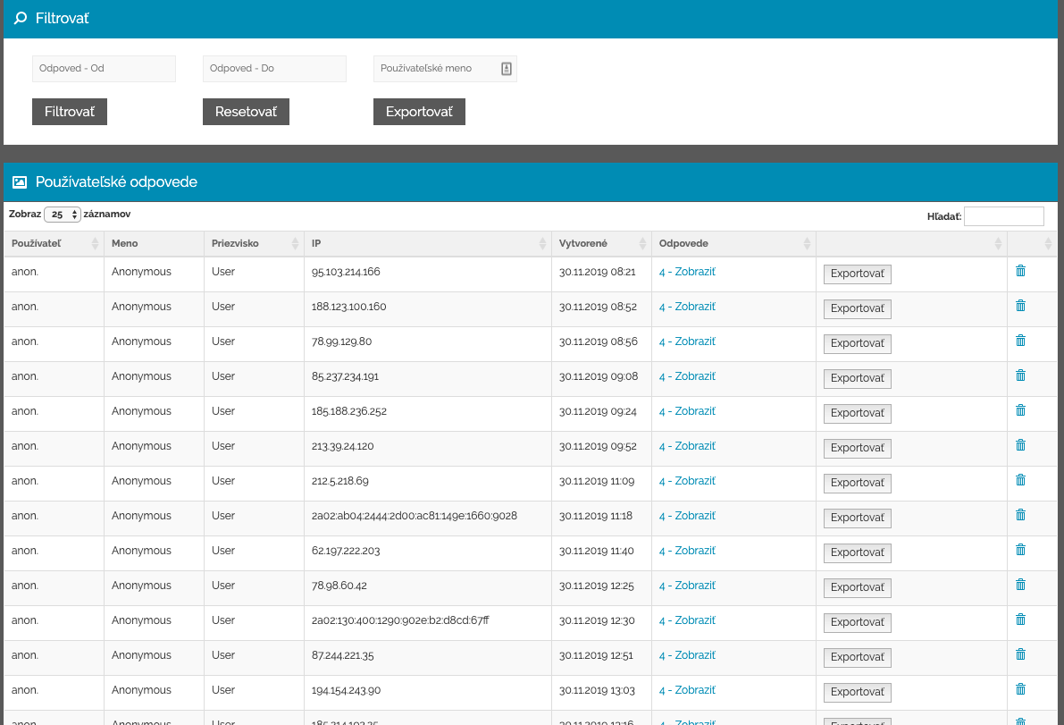Sort the table by the Používateľ column
Image resolution: width=1064 pixels, height=725 pixels.
[54, 243]
